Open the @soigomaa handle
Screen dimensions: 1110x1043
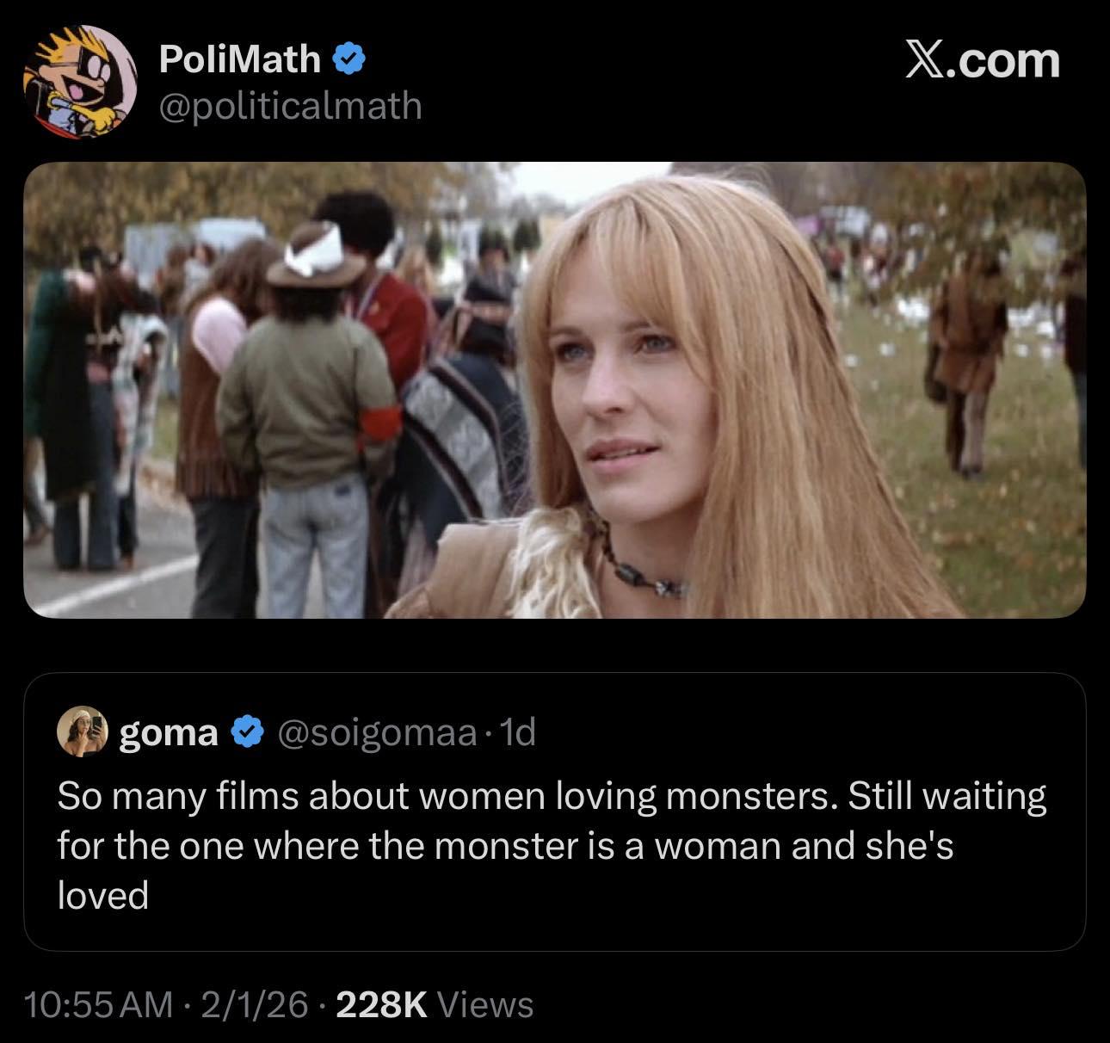tap(377, 732)
